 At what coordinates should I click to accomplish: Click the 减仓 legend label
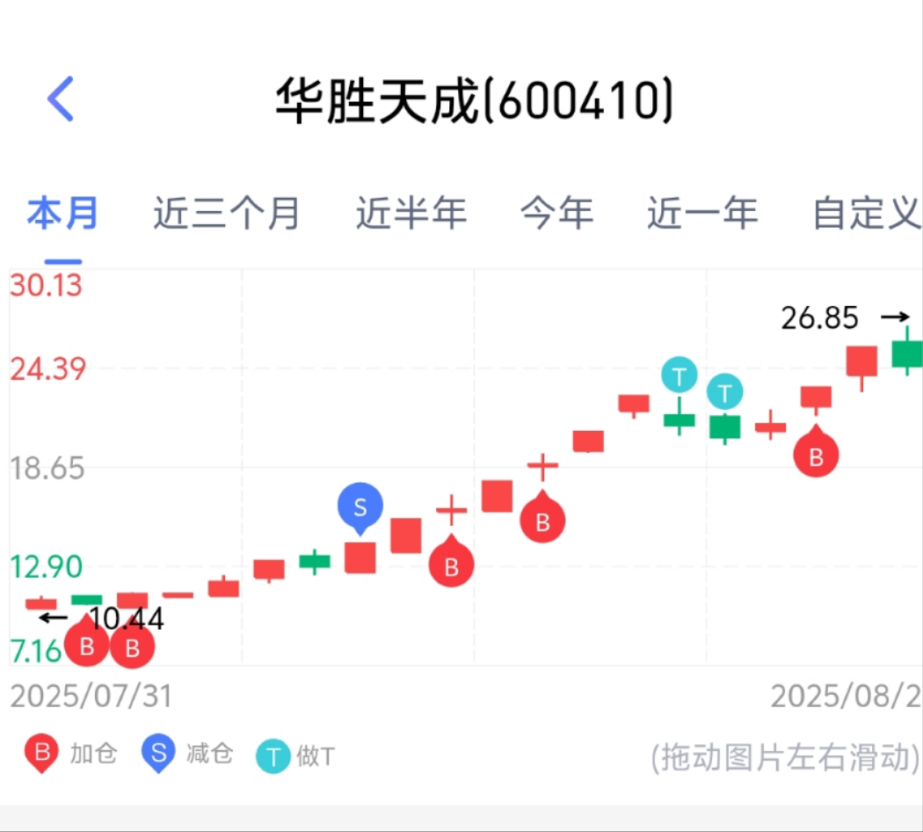click(210, 754)
